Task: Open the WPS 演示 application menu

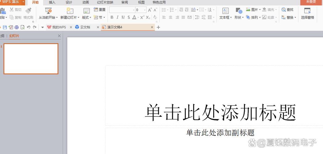Action: (x=12, y=2)
